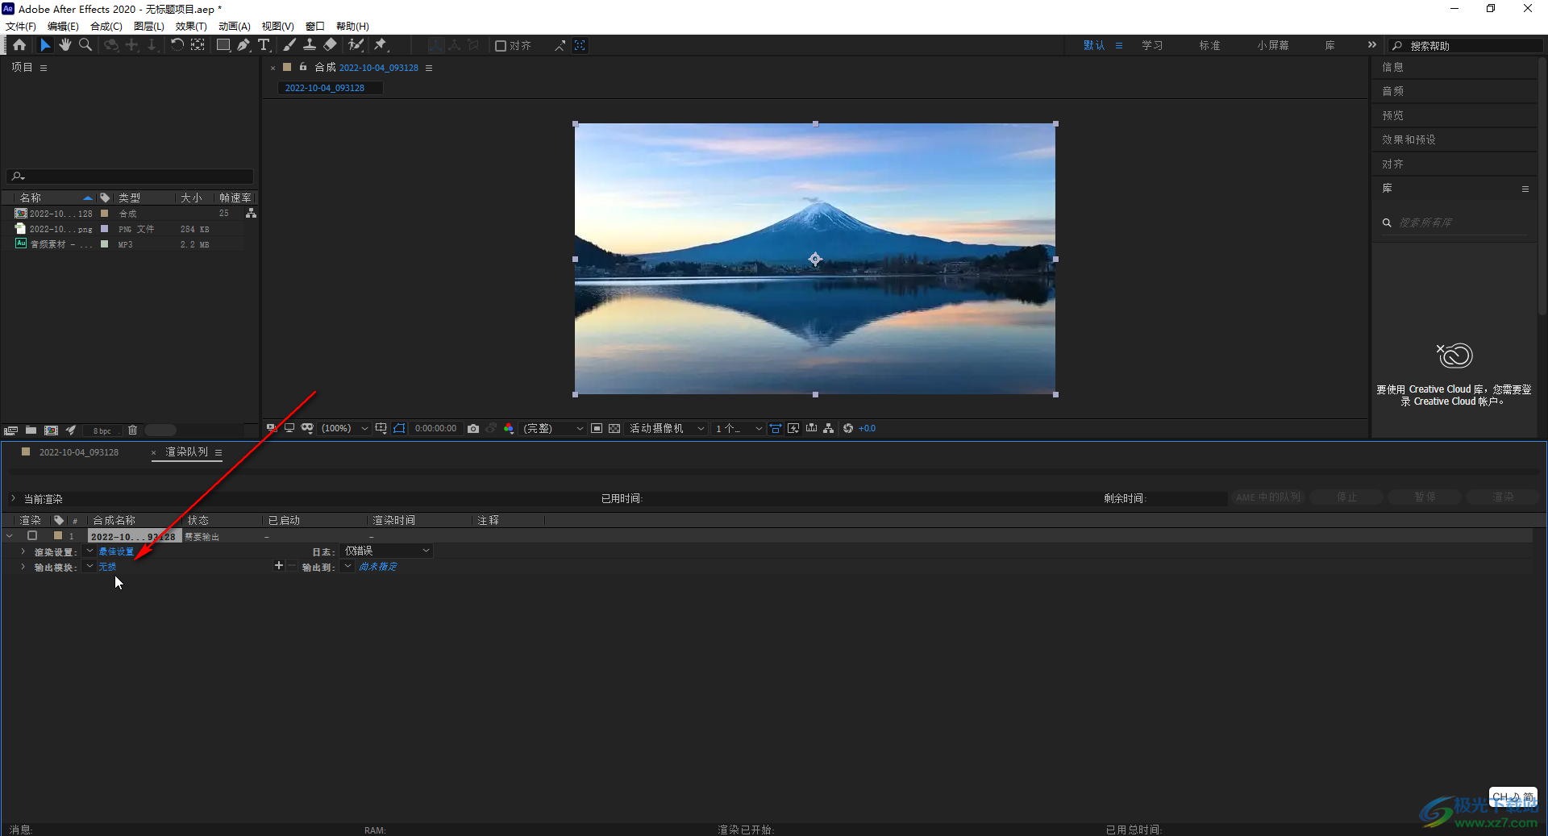The height and width of the screenshot is (836, 1548).
Task: Open the 效果(T) menu
Action: [x=191, y=26]
